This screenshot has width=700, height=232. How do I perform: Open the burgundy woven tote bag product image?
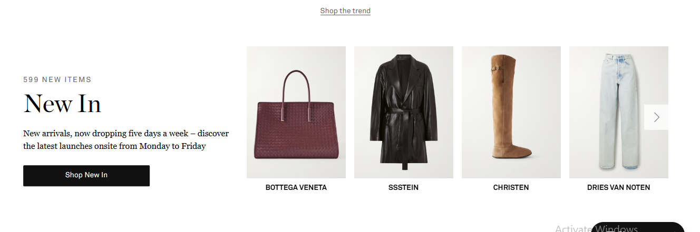(296, 112)
